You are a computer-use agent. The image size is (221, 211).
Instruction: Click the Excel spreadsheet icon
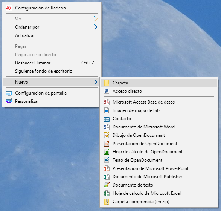[x=107, y=193]
